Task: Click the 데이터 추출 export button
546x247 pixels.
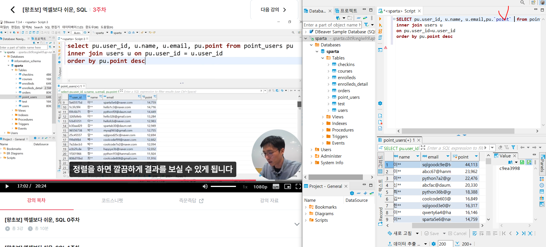Action: 404,244
